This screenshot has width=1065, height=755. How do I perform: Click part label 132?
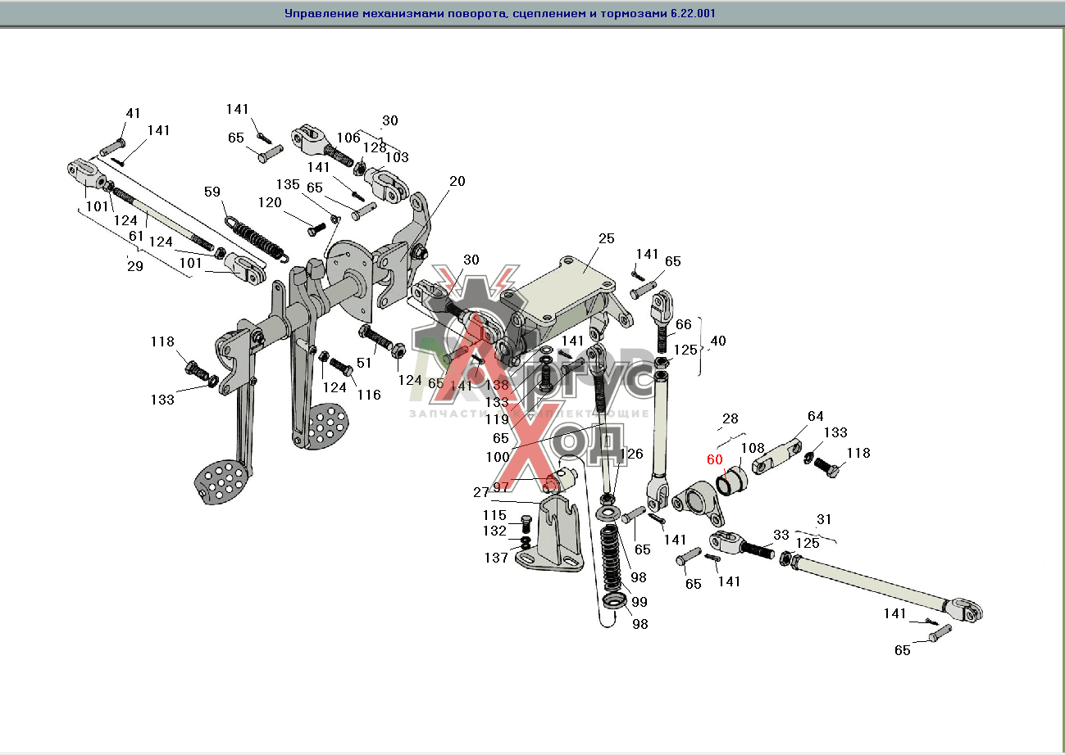[494, 531]
